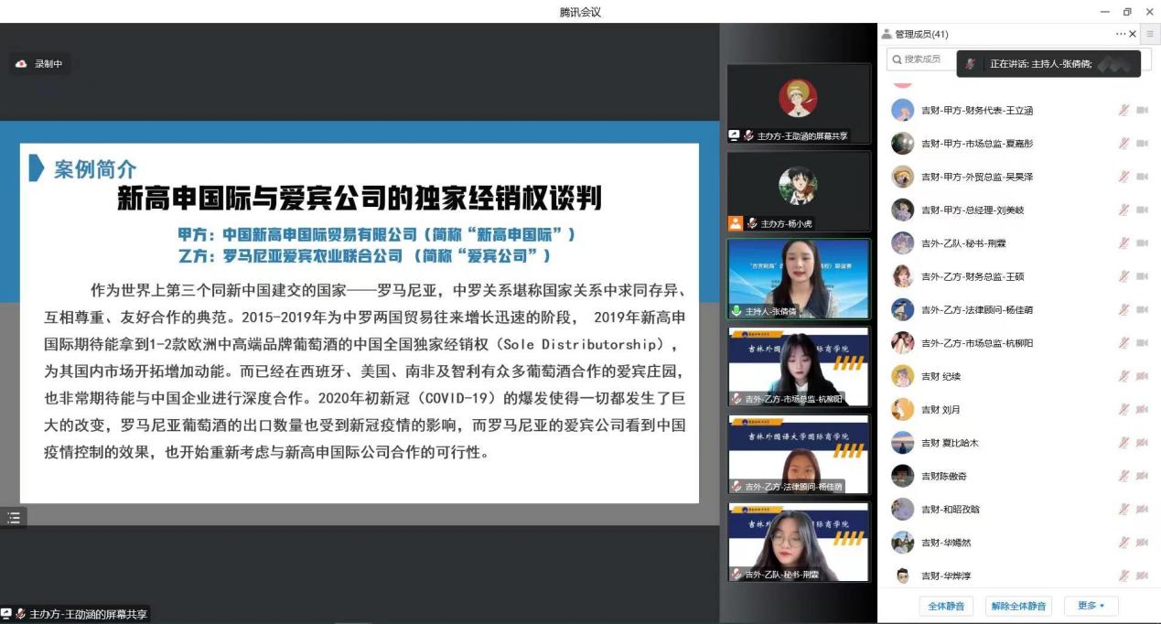Toggle camera for 吉财-甲方-总经理-刘美岐
1161x624 pixels.
coord(1142,210)
